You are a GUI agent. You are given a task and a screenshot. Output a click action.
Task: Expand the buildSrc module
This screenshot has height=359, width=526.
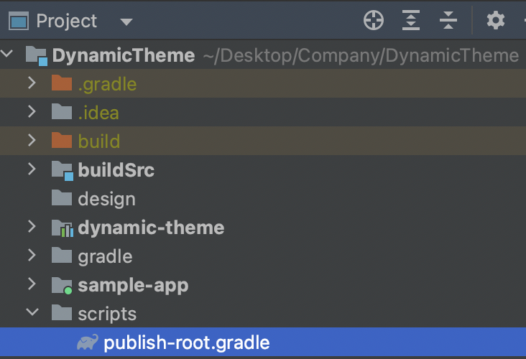click(x=32, y=169)
